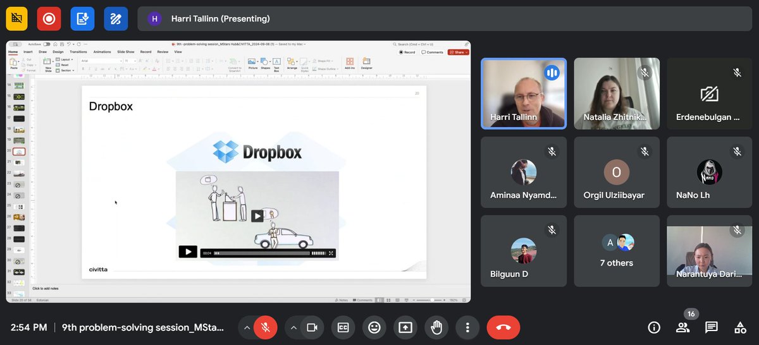The width and height of the screenshot is (759, 345).
Task: Open the emoji reactions button
Action: point(374,327)
